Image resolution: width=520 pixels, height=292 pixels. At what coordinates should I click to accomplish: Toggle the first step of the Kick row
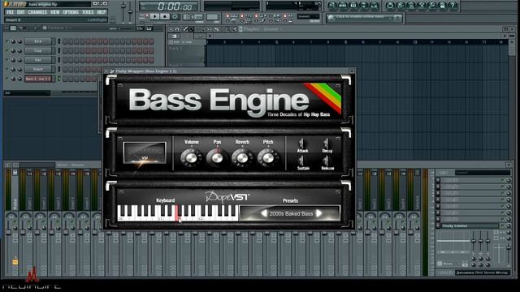[x=65, y=41]
